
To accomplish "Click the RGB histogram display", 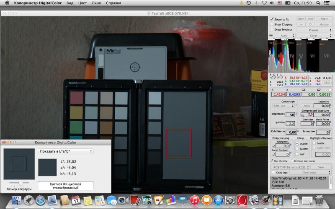I will 301,56.
